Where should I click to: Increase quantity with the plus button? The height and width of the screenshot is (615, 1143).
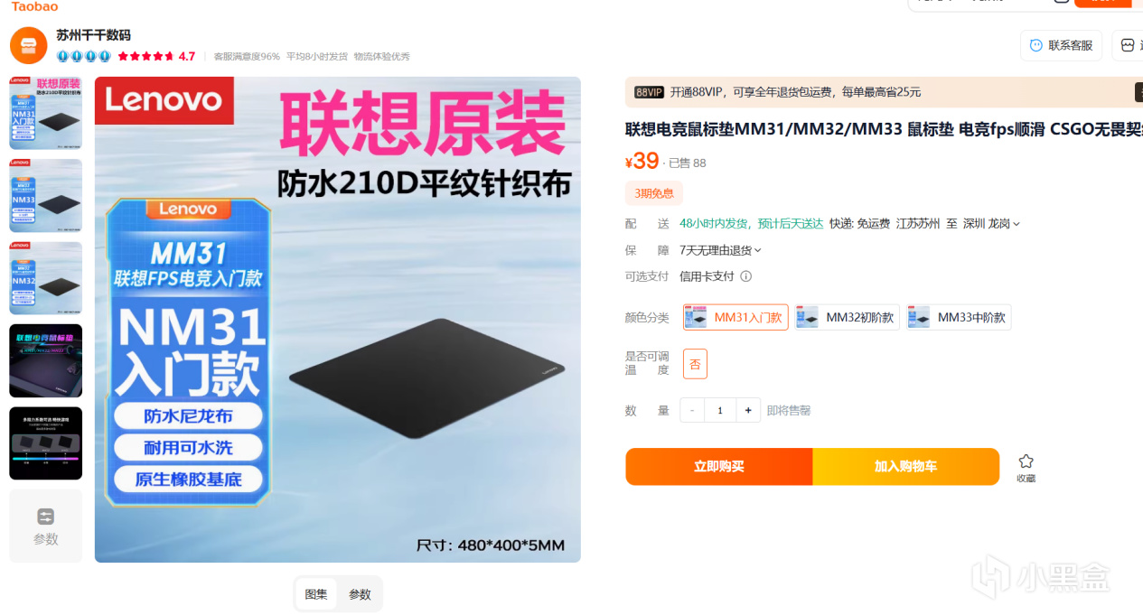pos(748,410)
